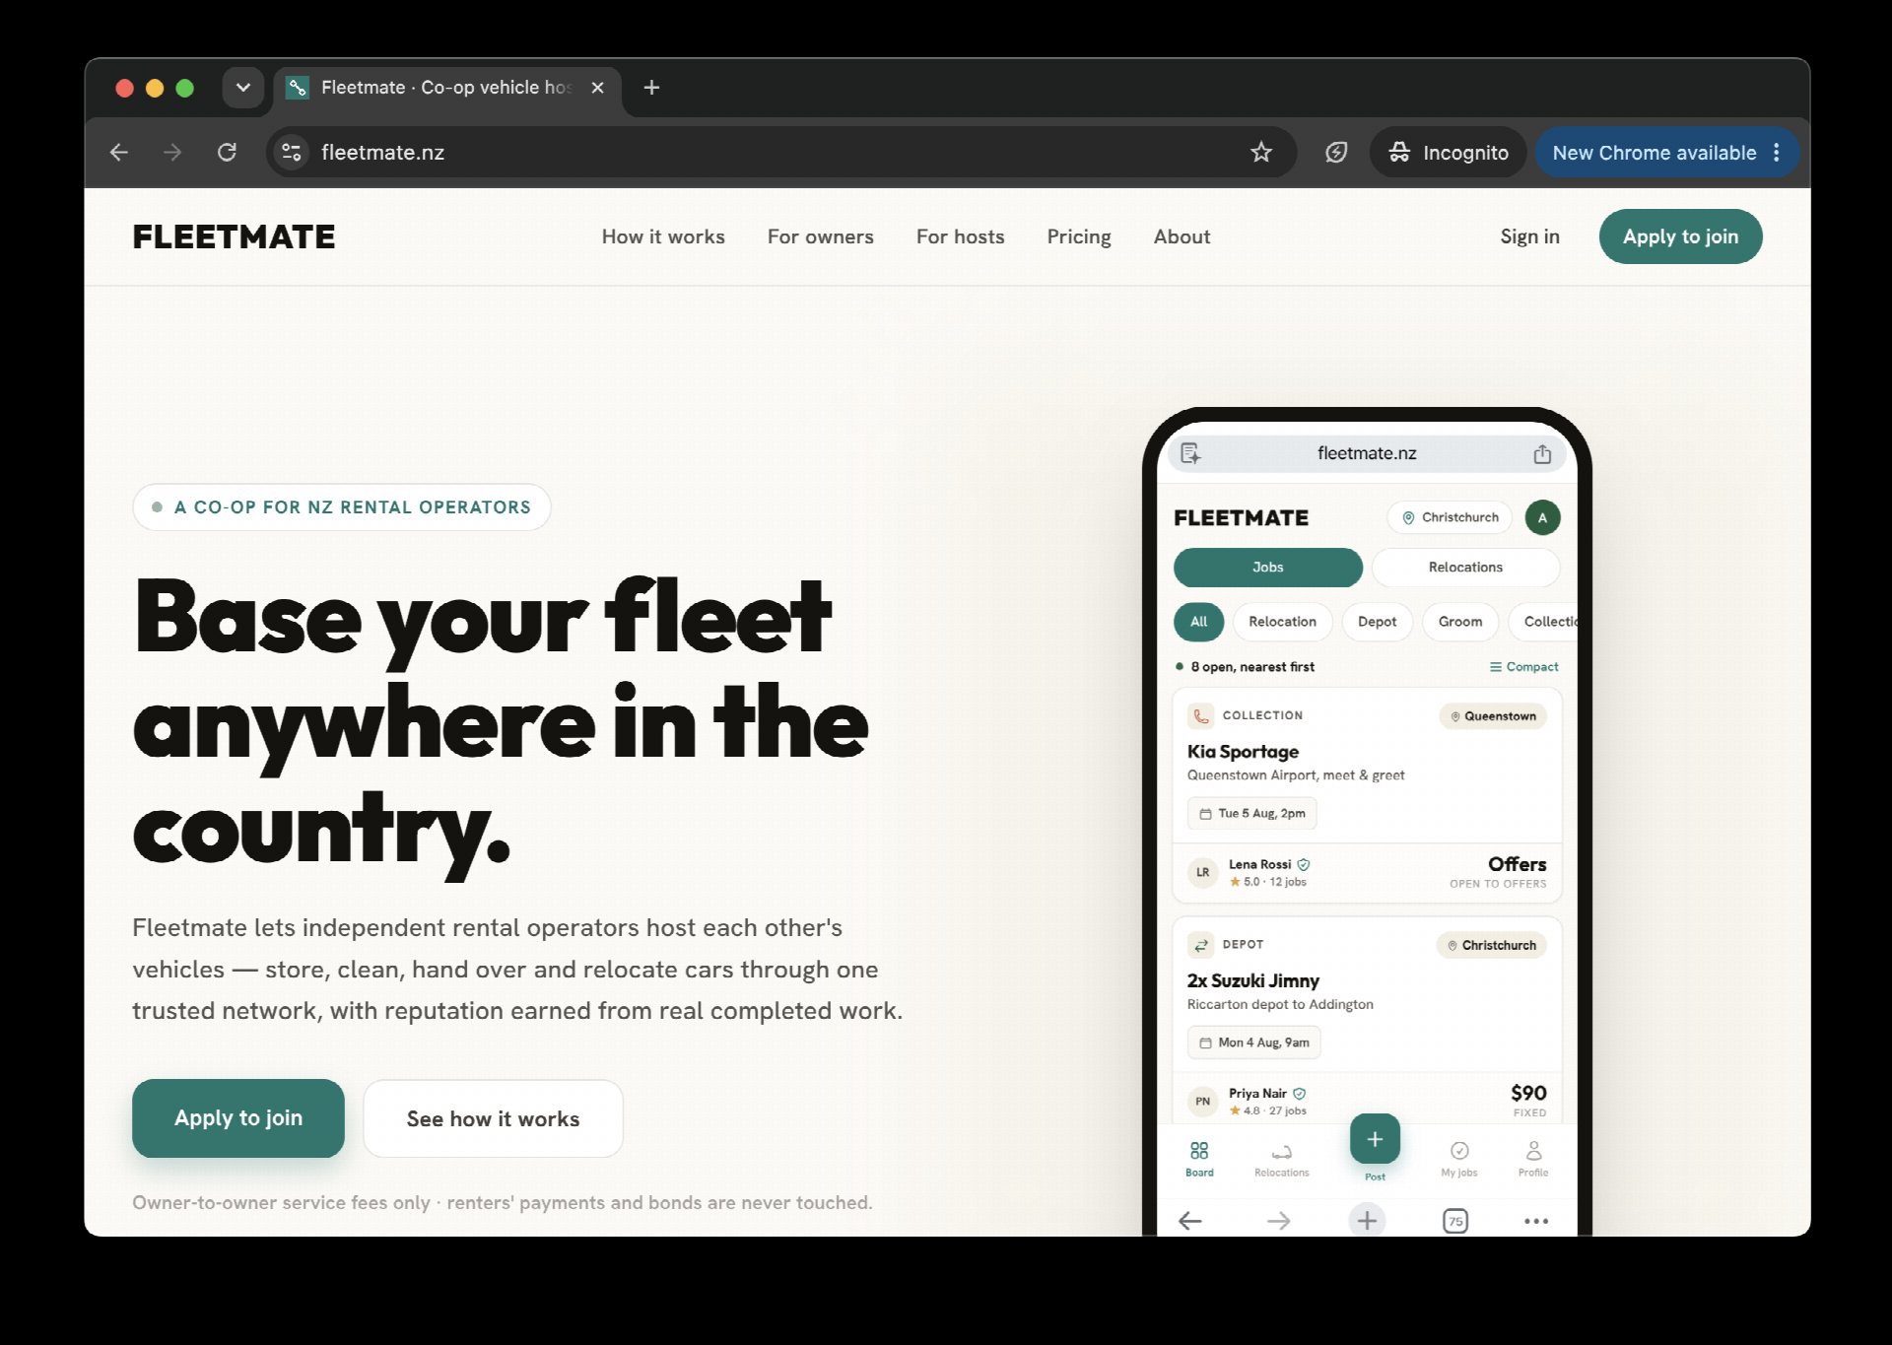Image resolution: width=1892 pixels, height=1345 pixels.
Task: Open For owners nav link
Action: 820,236
